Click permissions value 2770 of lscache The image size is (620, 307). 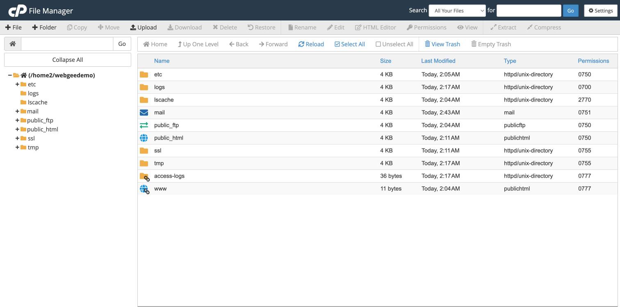[585, 100]
